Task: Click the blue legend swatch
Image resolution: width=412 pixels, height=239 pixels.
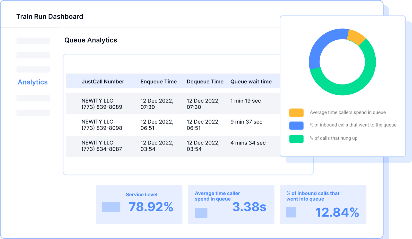Action: pos(296,125)
